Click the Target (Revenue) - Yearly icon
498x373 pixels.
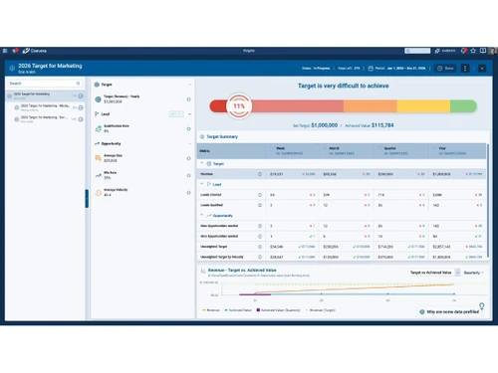tap(98, 99)
